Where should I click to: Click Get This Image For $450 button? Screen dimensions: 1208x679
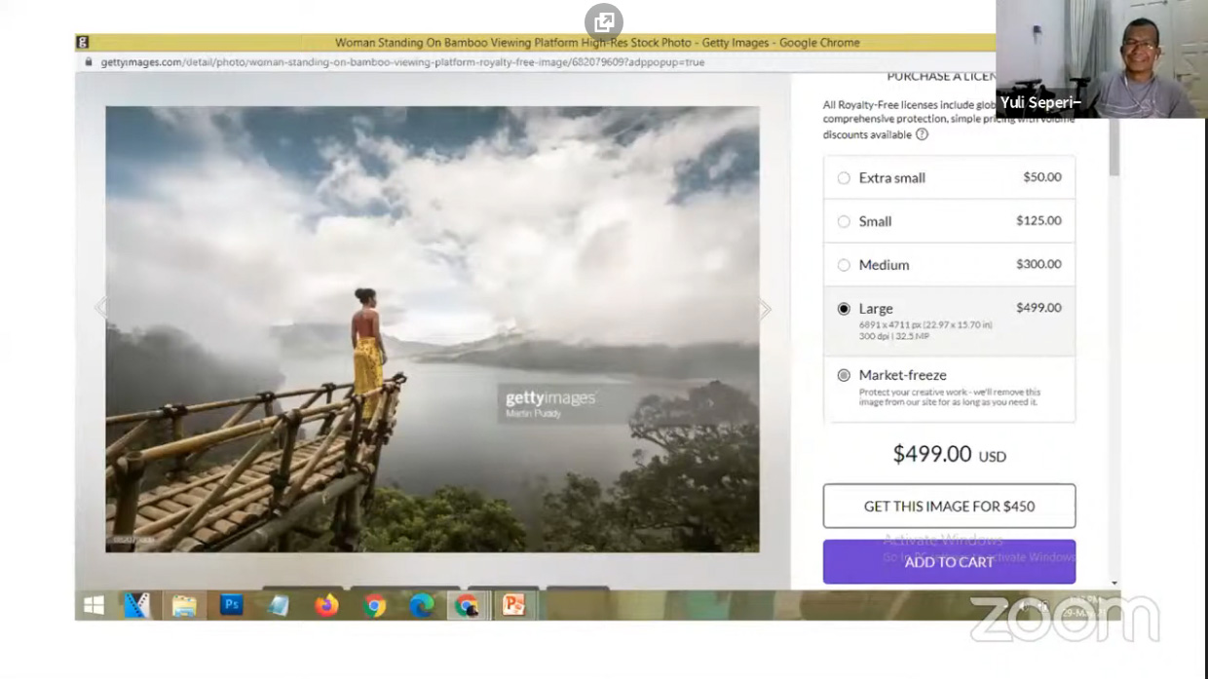pyautogui.click(x=949, y=506)
